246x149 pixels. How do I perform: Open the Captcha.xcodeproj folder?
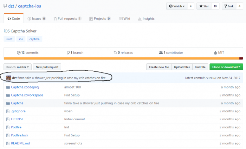click(x=25, y=87)
